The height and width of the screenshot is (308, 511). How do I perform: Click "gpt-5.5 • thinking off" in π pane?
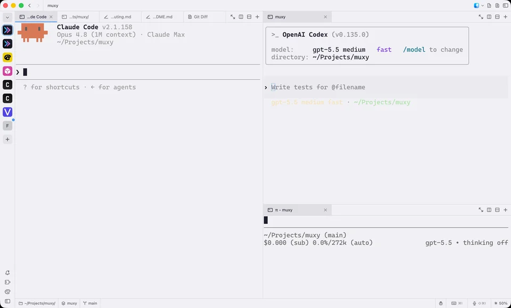[x=467, y=243]
